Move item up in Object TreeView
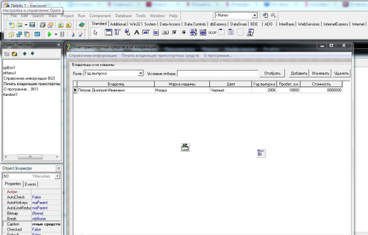The height and width of the screenshot is (235, 368). pyautogui.click(x=25, y=54)
